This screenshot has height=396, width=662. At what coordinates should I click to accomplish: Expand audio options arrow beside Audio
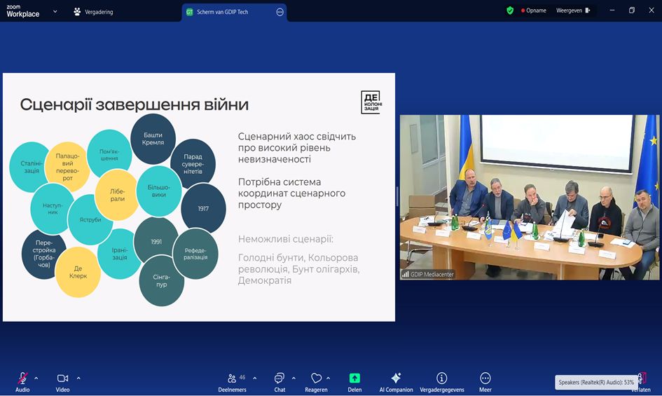pos(36,378)
